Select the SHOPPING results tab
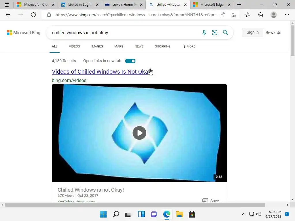This screenshot has height=221, width=295. point(163,46)
